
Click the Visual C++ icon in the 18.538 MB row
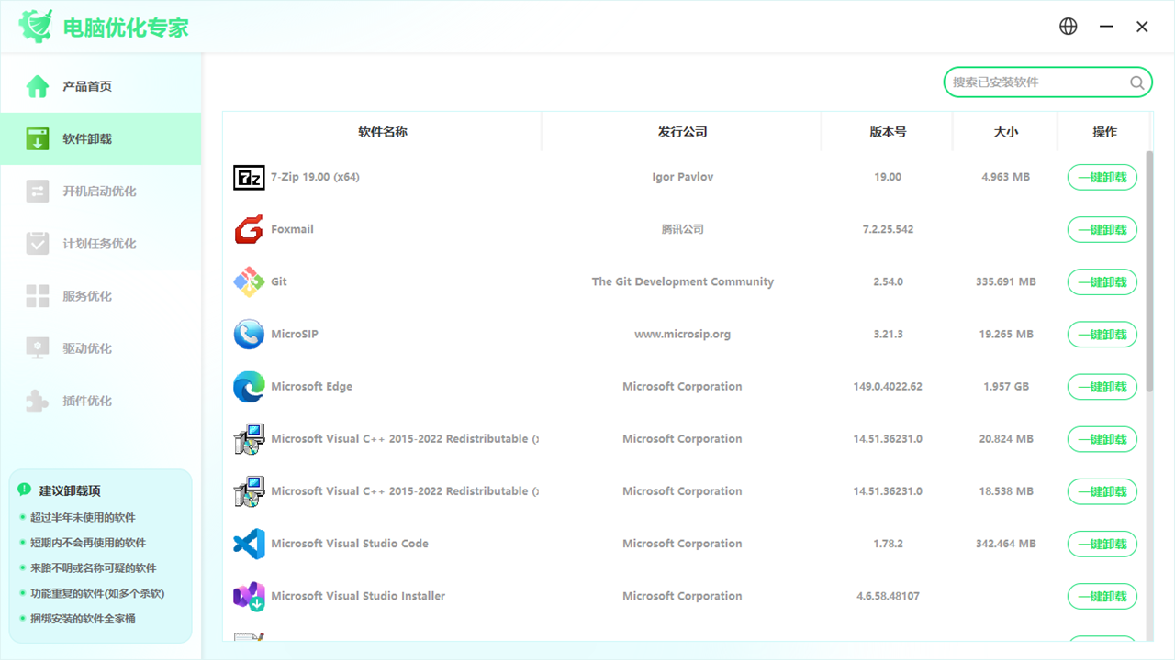coord(249,491)
